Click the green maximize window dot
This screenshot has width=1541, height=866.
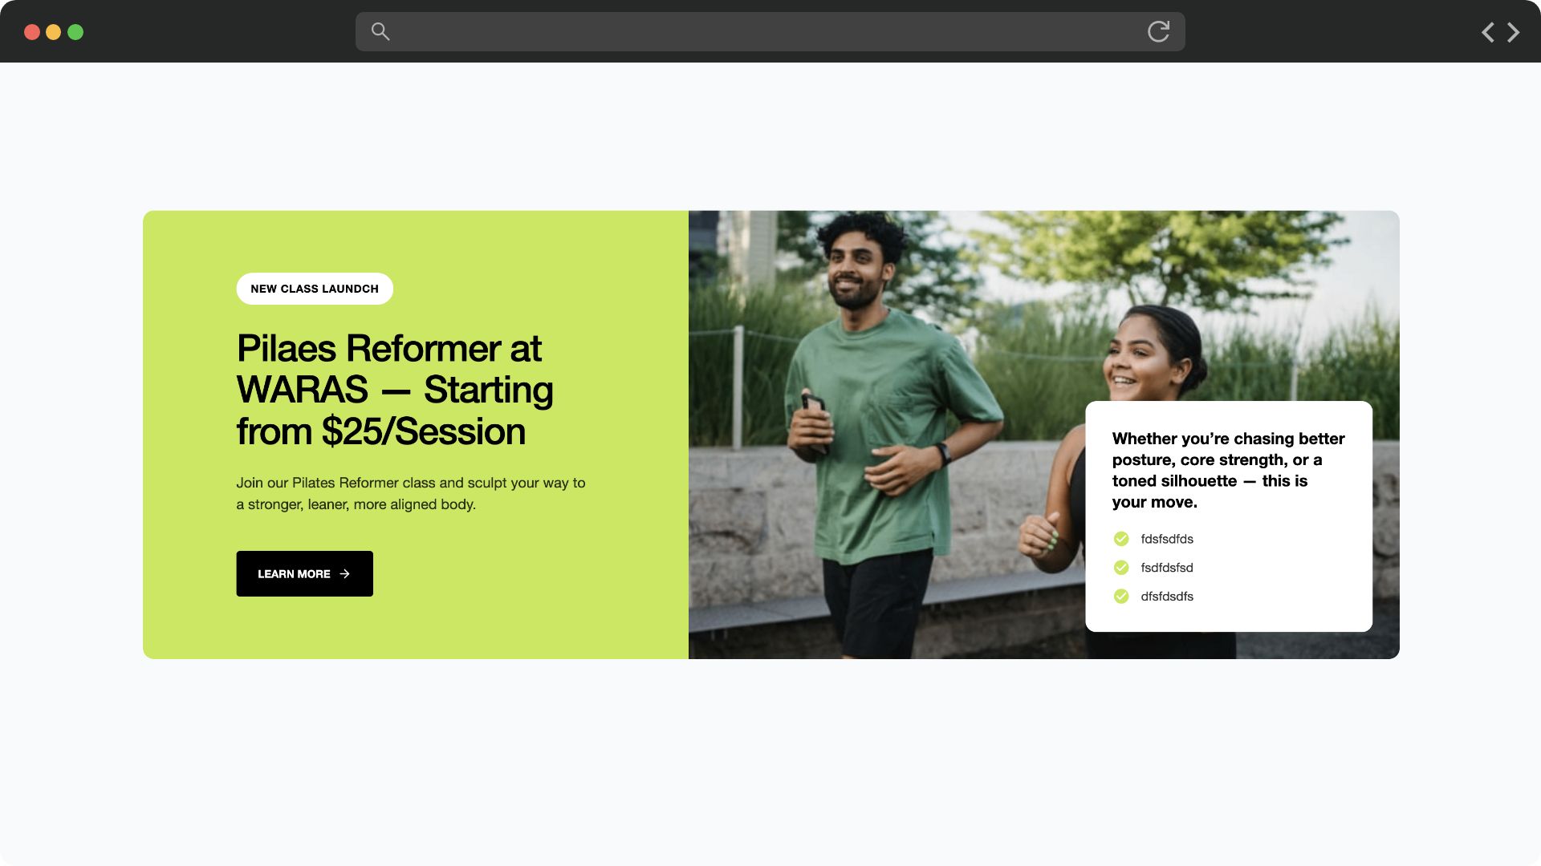pos(75,32)
